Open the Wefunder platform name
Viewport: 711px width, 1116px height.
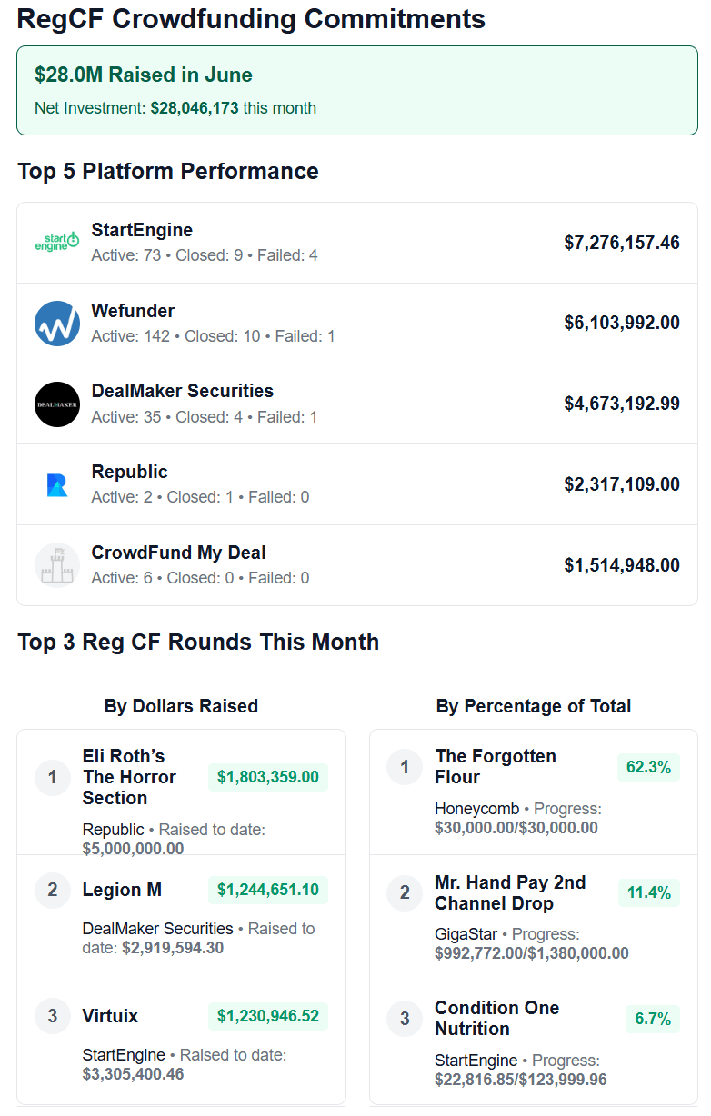tap(133, 311)
